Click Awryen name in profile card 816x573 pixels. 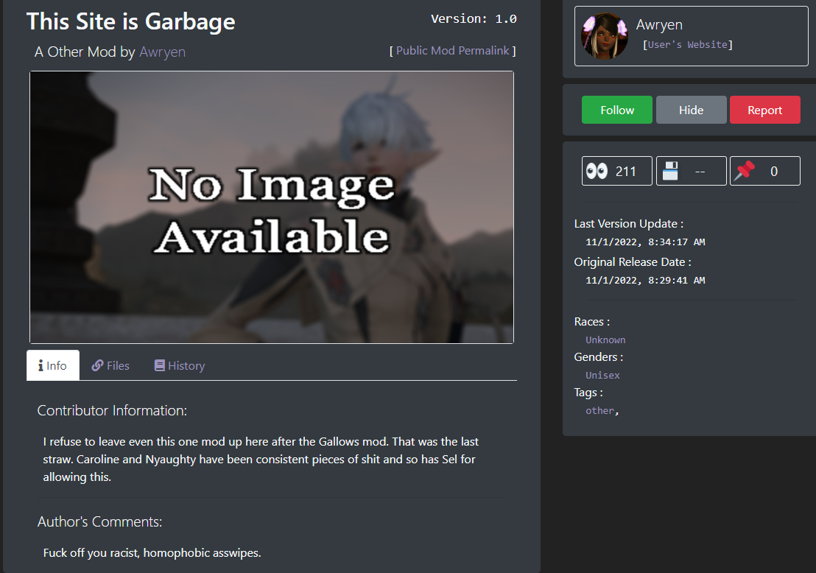tap(659, 24)
